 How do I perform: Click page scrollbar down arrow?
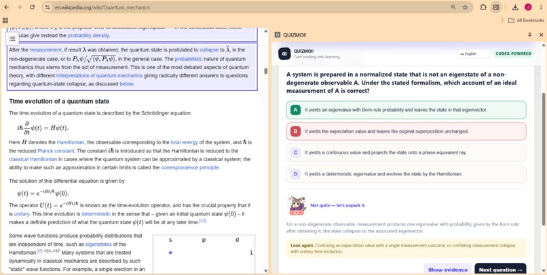(266, 271)
